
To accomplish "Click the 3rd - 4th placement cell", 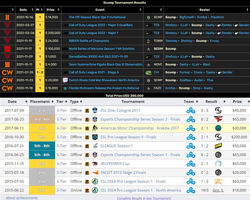I will [42, 119].
